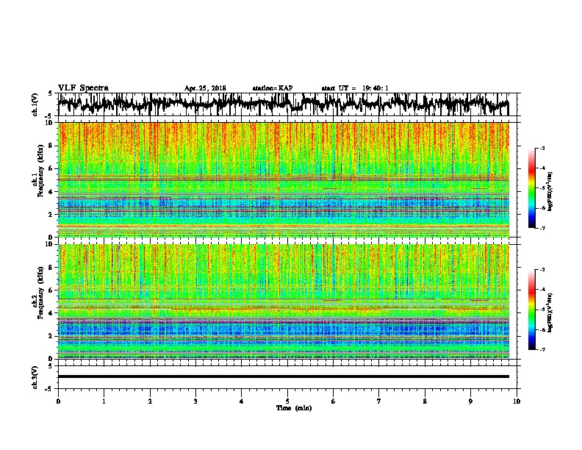This screenshot has height=450, width=582.
Task: Click the ch.2 spectrogram color scale bar
Action: pyautogui.click(x=532, y=310)
